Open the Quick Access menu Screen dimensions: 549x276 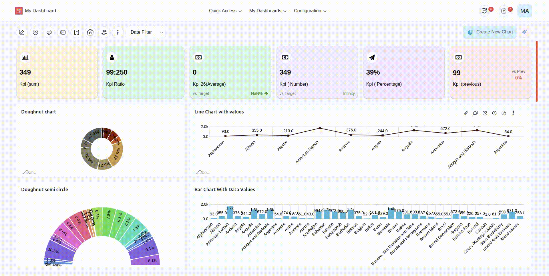(225, 11)
